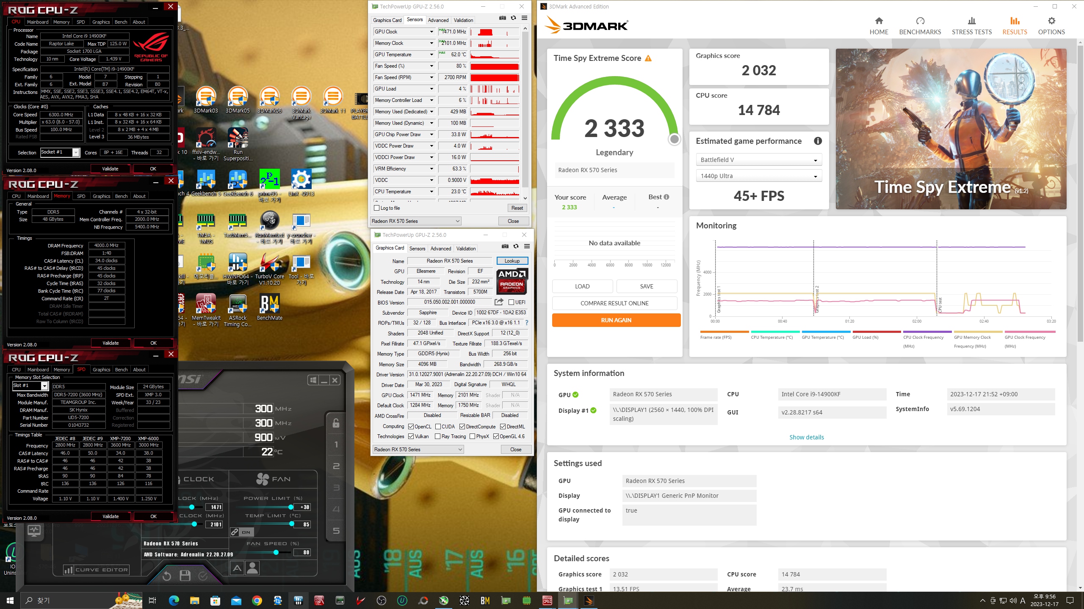Enable the Log to file checkbox
This screenshot has width=1084, height=609.
(376, 208)
